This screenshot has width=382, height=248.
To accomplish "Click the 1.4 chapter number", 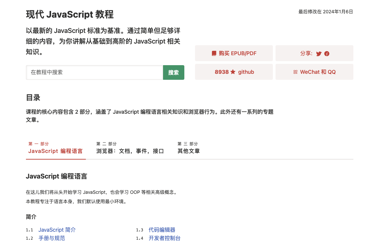I will pos(140,238).
